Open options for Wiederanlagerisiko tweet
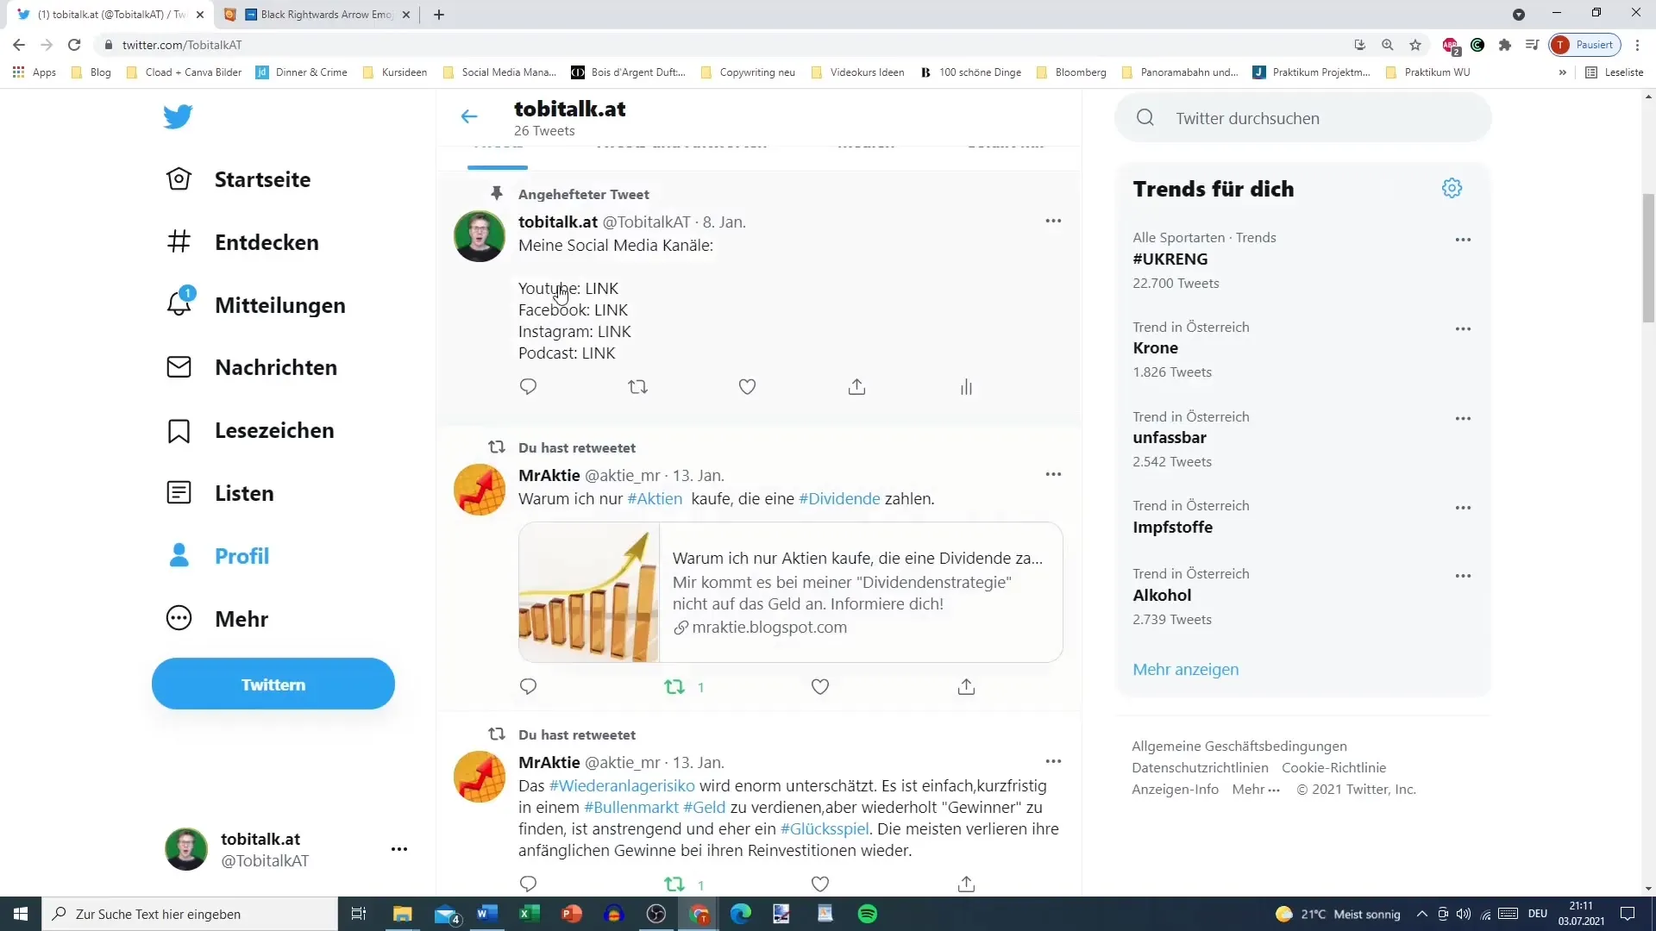The image size is (1656, 931). [1053, 762]
